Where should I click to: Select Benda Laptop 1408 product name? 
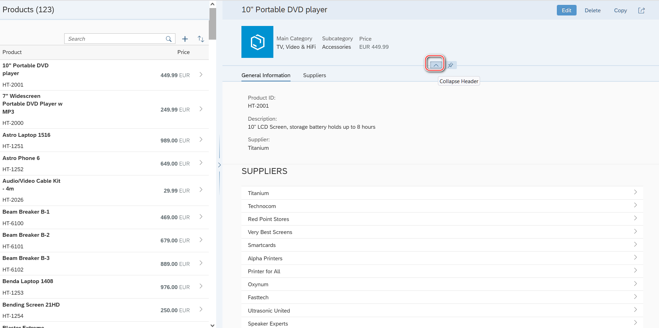(28, 281)
